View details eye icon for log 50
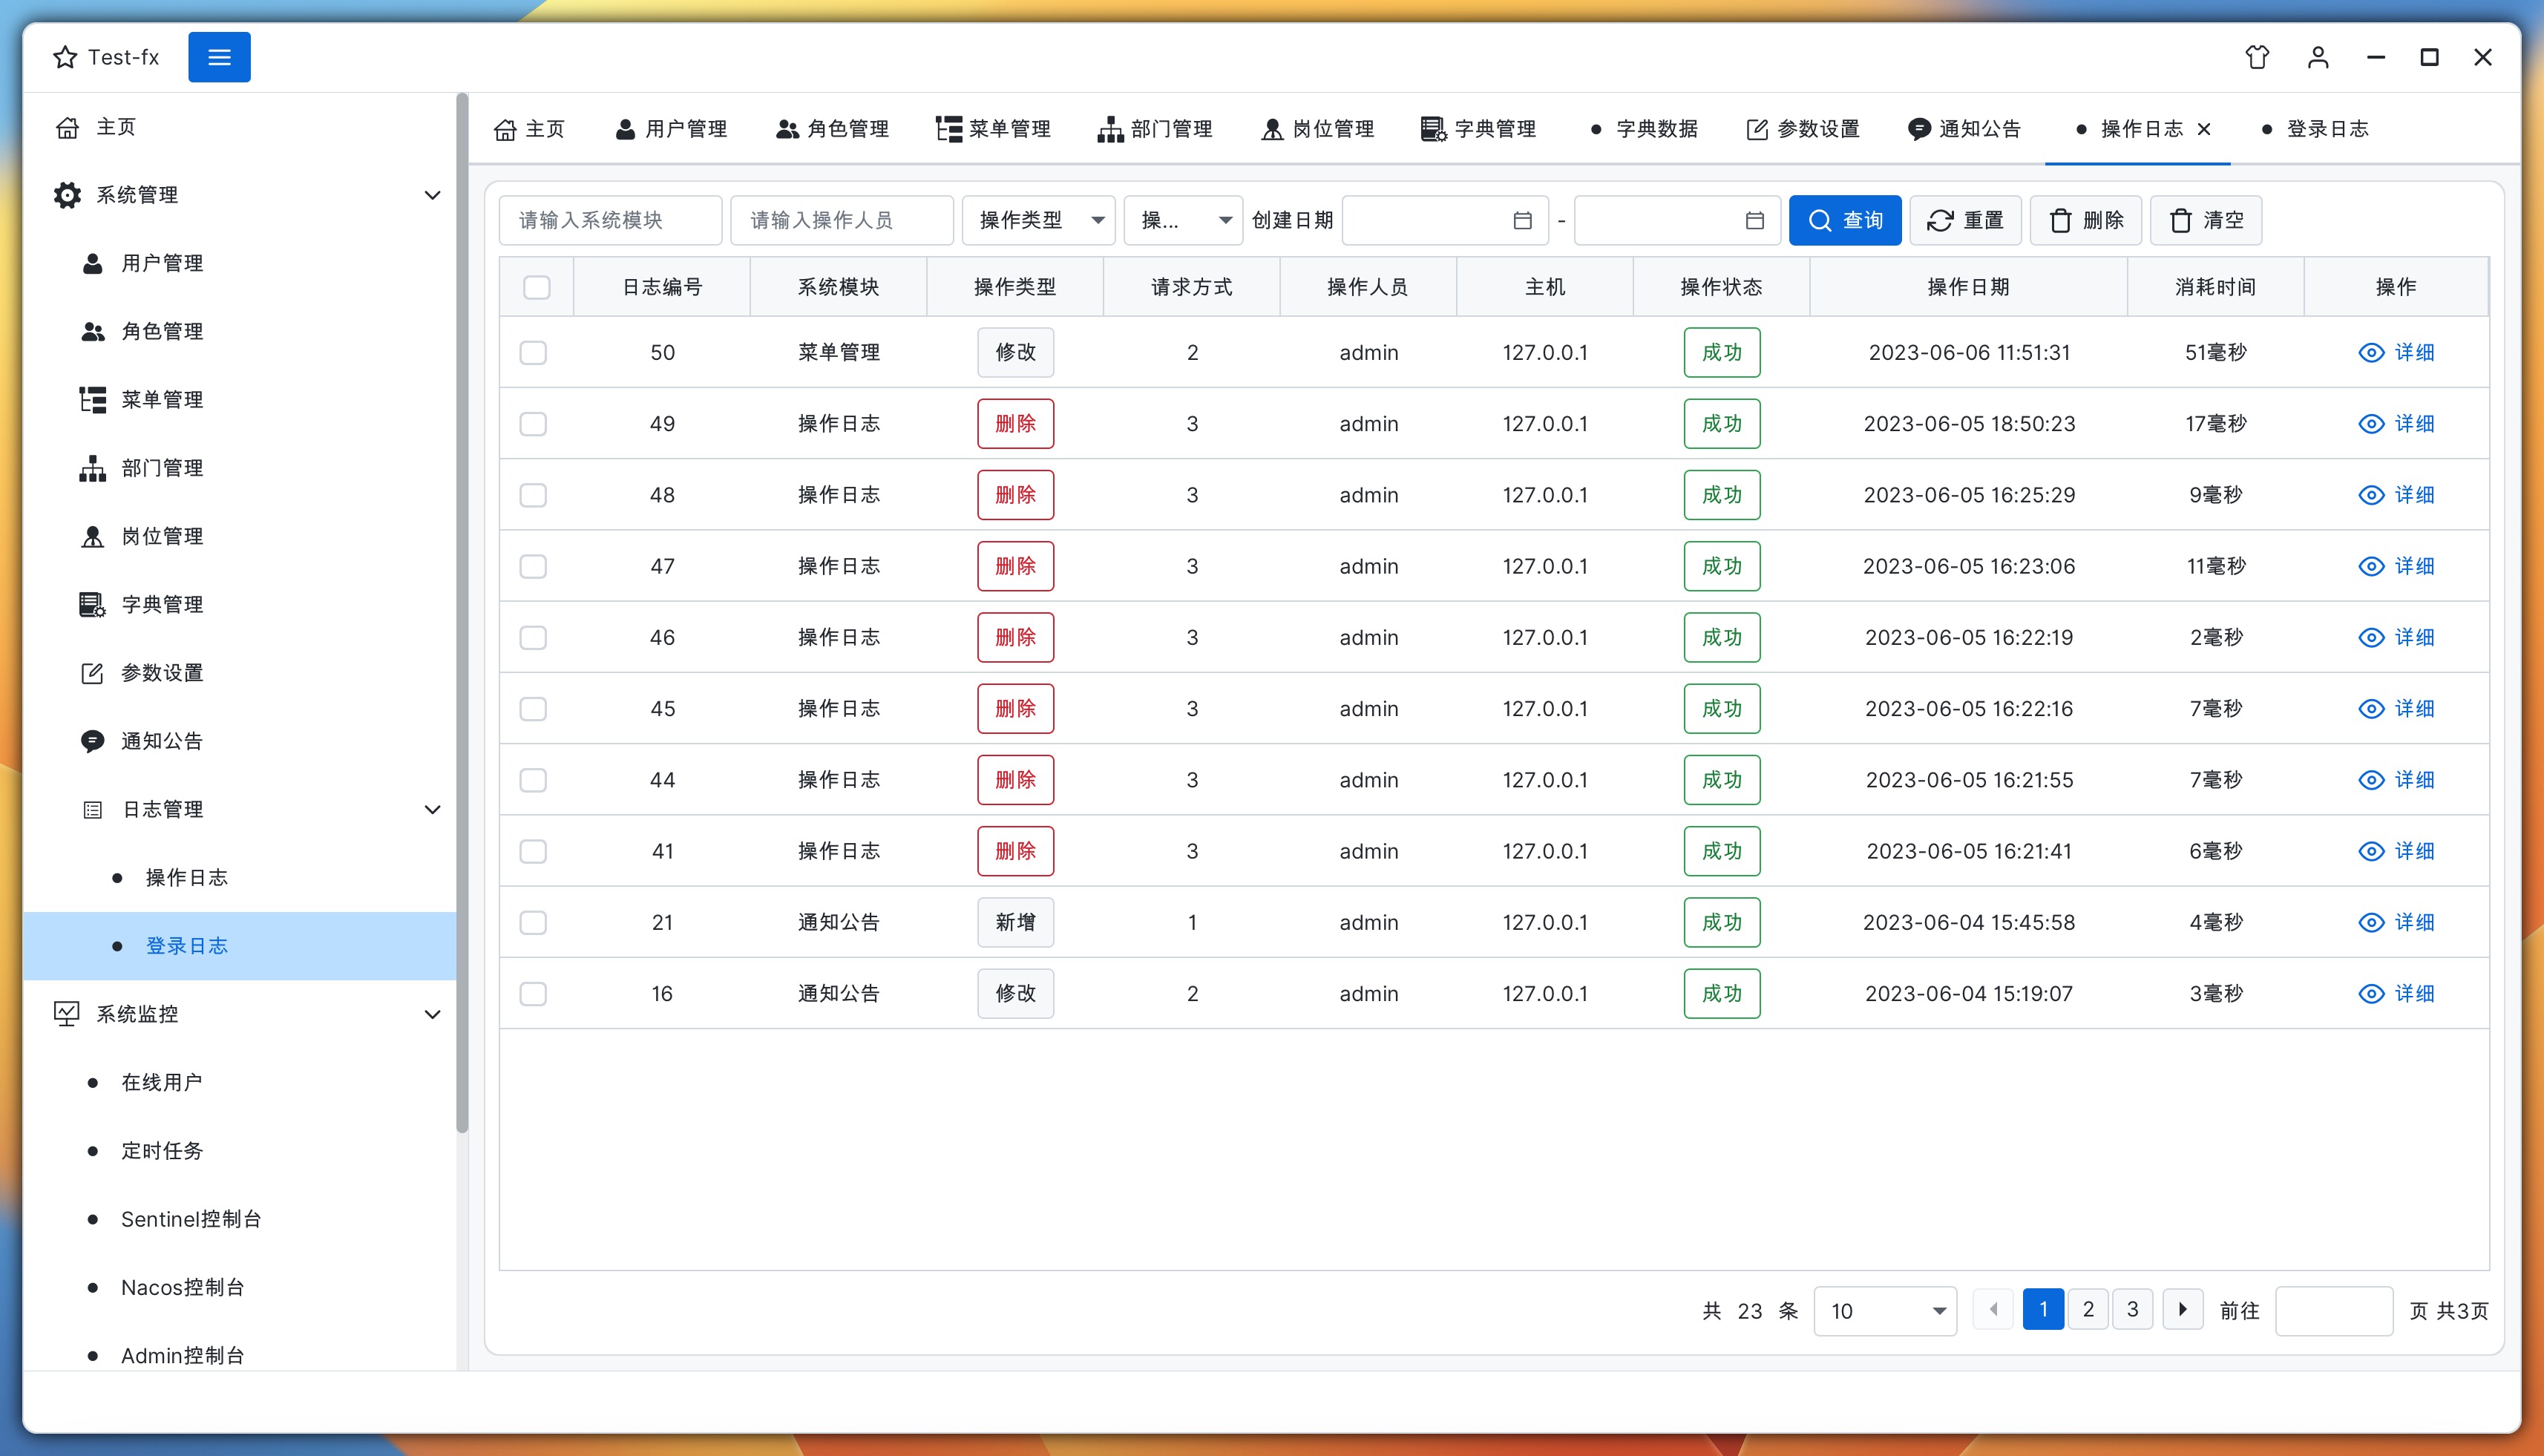2544x1456 pixels. click(x=2371, y=352)
